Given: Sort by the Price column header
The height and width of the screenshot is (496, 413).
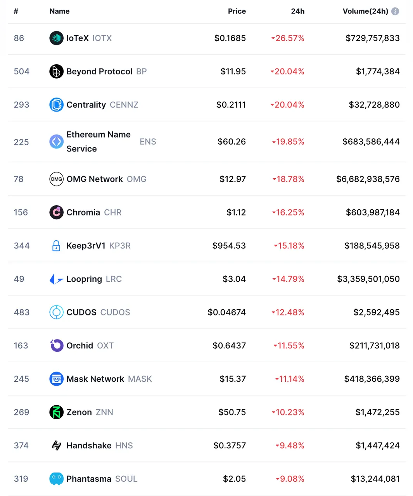Looking at the screenshot, I should [237, 11].
